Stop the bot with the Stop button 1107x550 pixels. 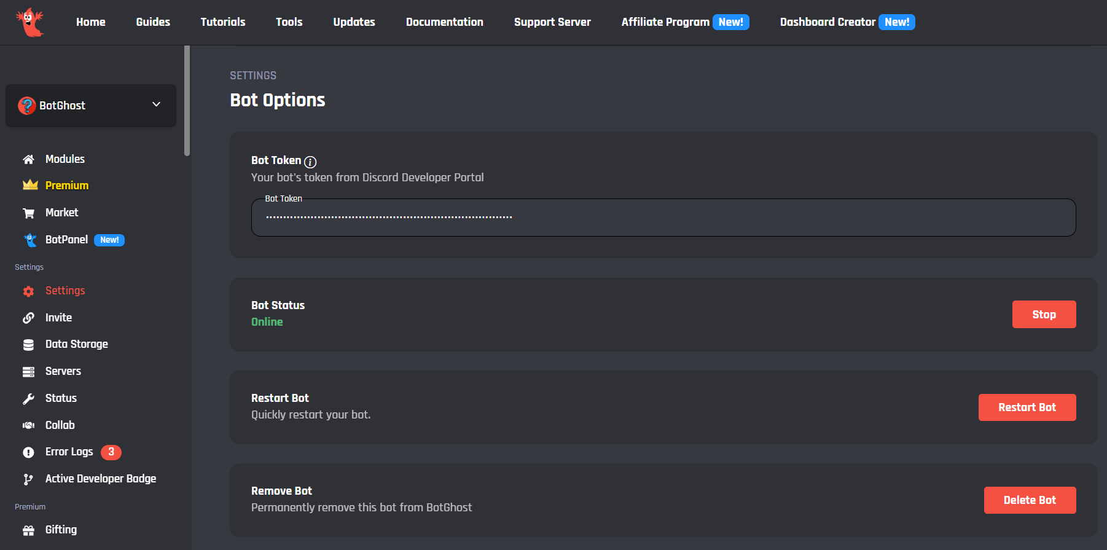click(1044, 314)
